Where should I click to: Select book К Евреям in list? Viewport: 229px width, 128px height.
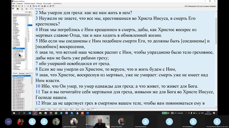[x=16, y=68]
